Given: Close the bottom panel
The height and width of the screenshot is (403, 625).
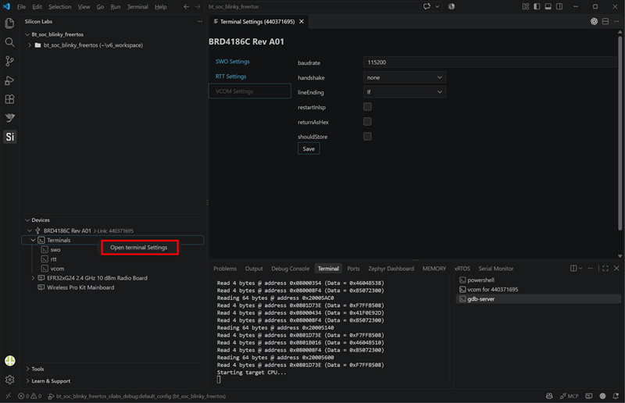Looking at the screenshot, I should tap(616, 268).
